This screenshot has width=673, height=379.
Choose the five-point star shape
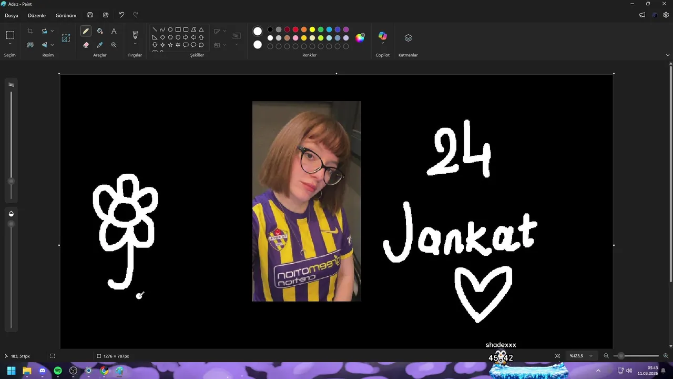(x=170, y=45)
